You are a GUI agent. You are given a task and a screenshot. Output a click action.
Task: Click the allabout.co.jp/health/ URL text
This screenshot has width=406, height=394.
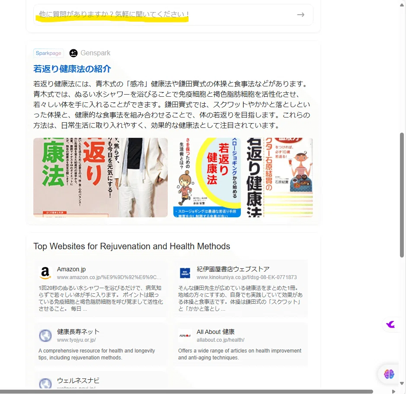[221, 340]
